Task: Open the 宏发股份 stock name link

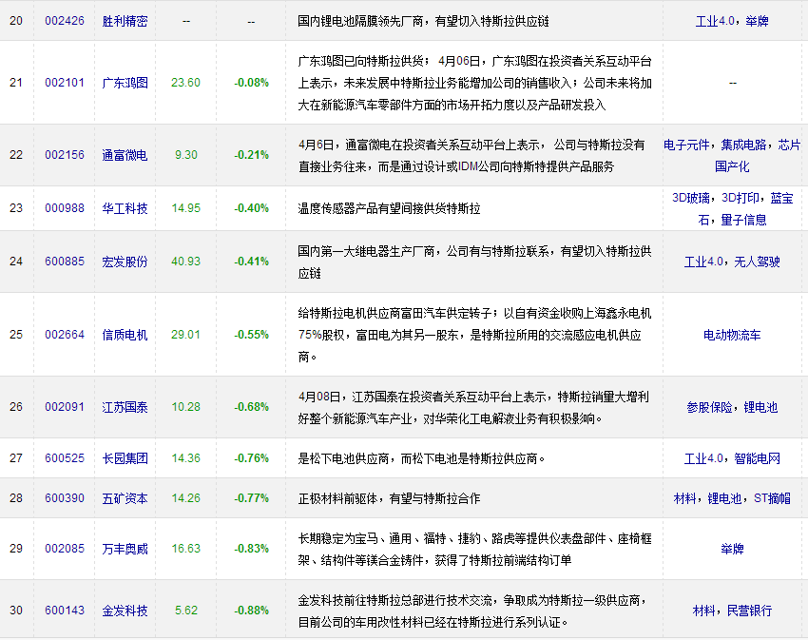Action: (x=125, y=262)
